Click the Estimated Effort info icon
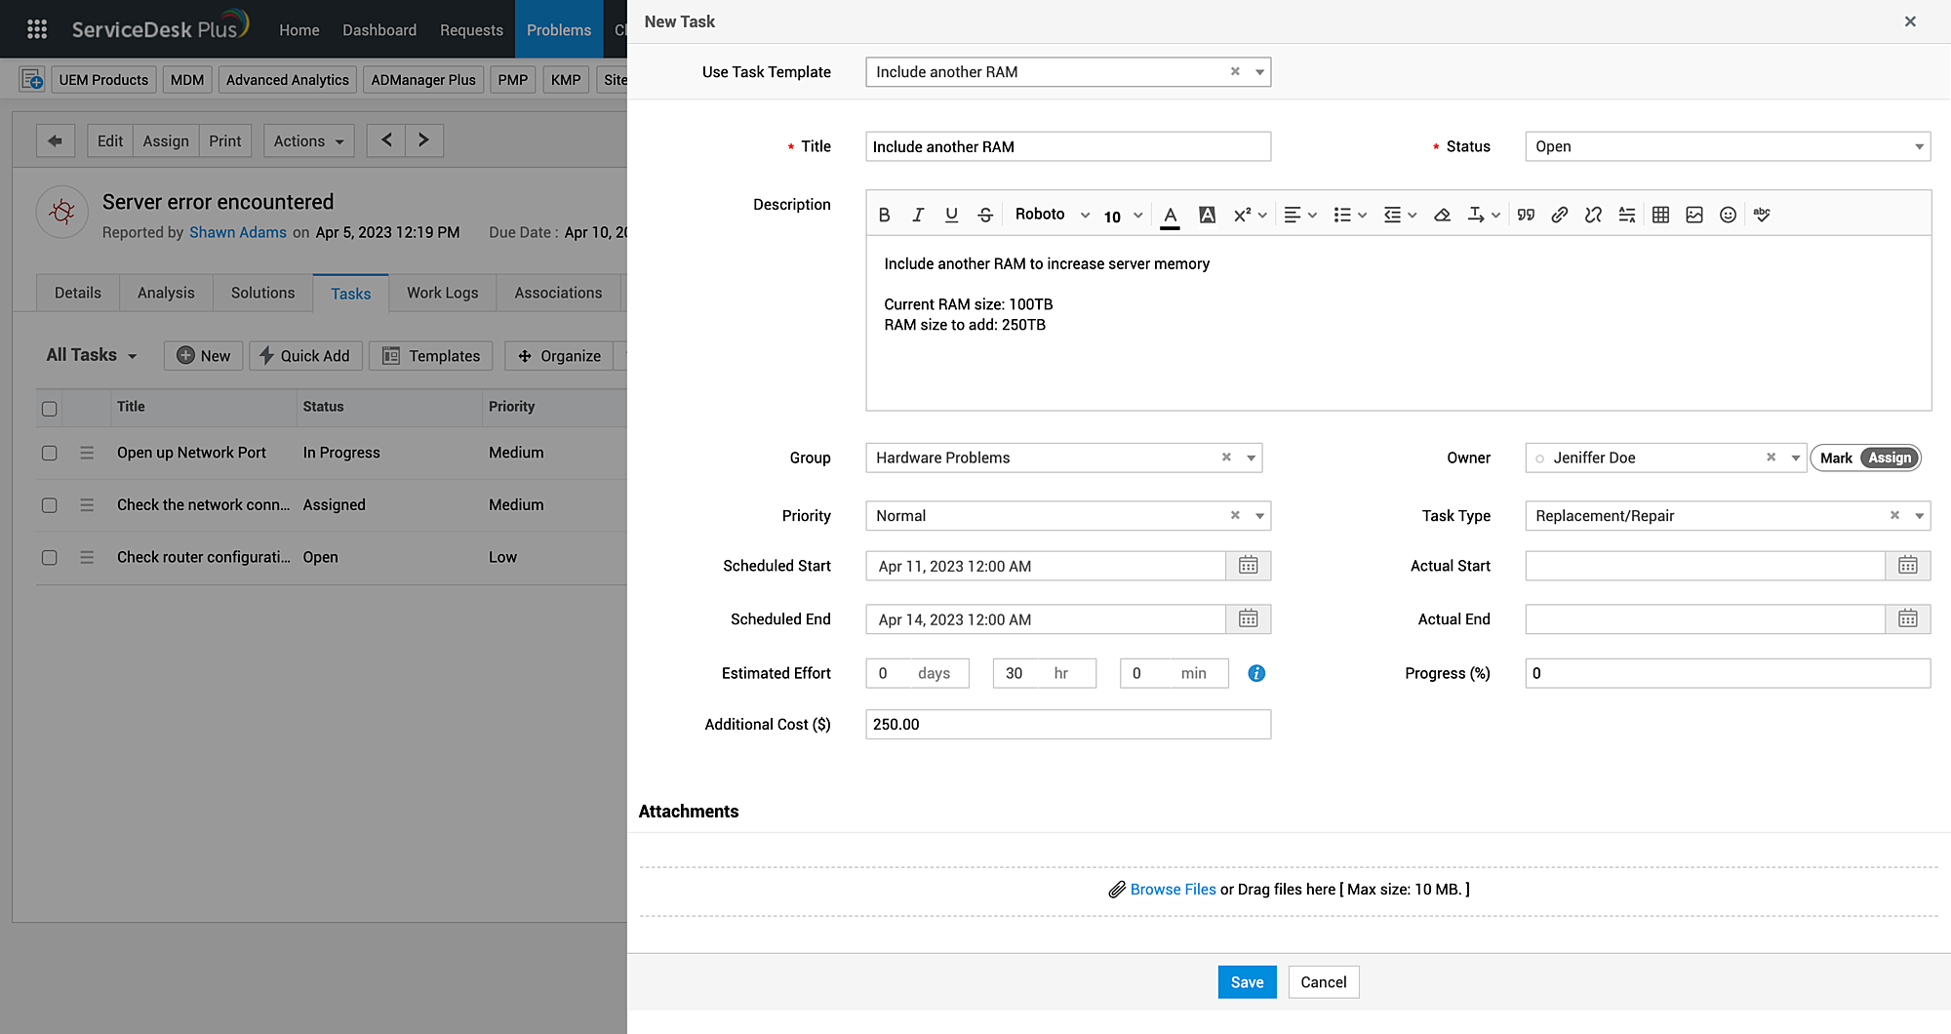Screen dimensions: 1951x1034 (1256, 673)
